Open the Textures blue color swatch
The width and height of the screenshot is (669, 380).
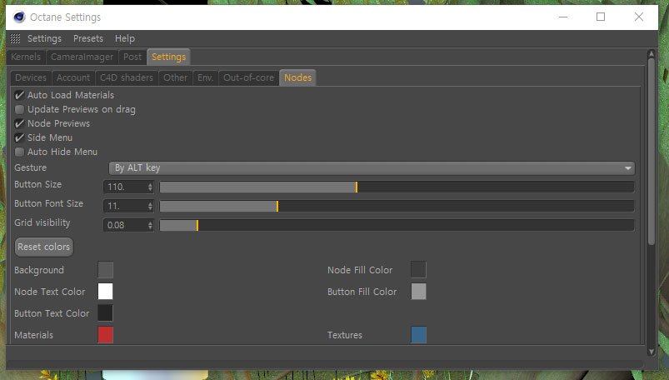[418, 335]
